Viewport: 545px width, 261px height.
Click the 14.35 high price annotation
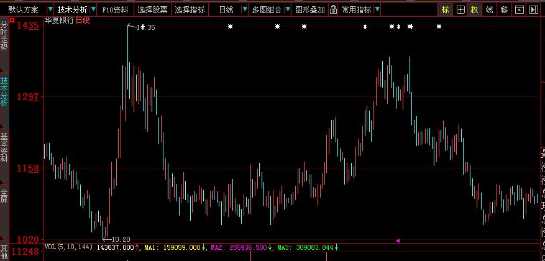pyautogui.click(x=145, y=27)
